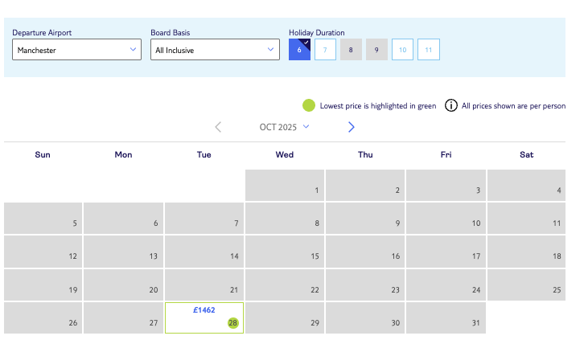Image resolution: width=584 pixels, height=344 pixels.
Task: Click the October 31 calendar cell
Action: [x=446, y=317]
